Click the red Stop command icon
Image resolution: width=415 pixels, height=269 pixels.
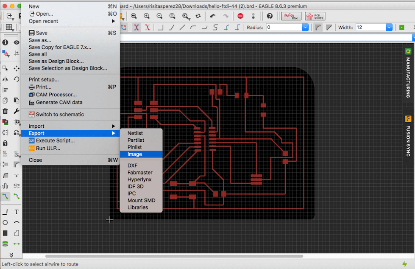(240, 16)
